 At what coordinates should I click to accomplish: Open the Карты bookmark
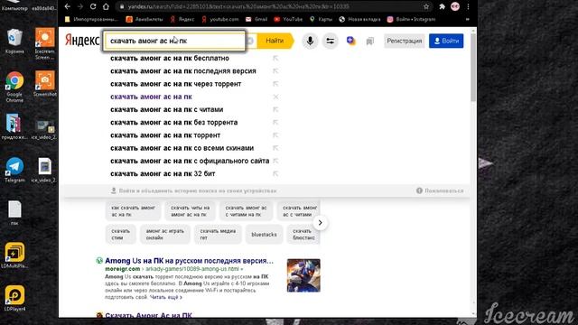click(x=322, y=19)
